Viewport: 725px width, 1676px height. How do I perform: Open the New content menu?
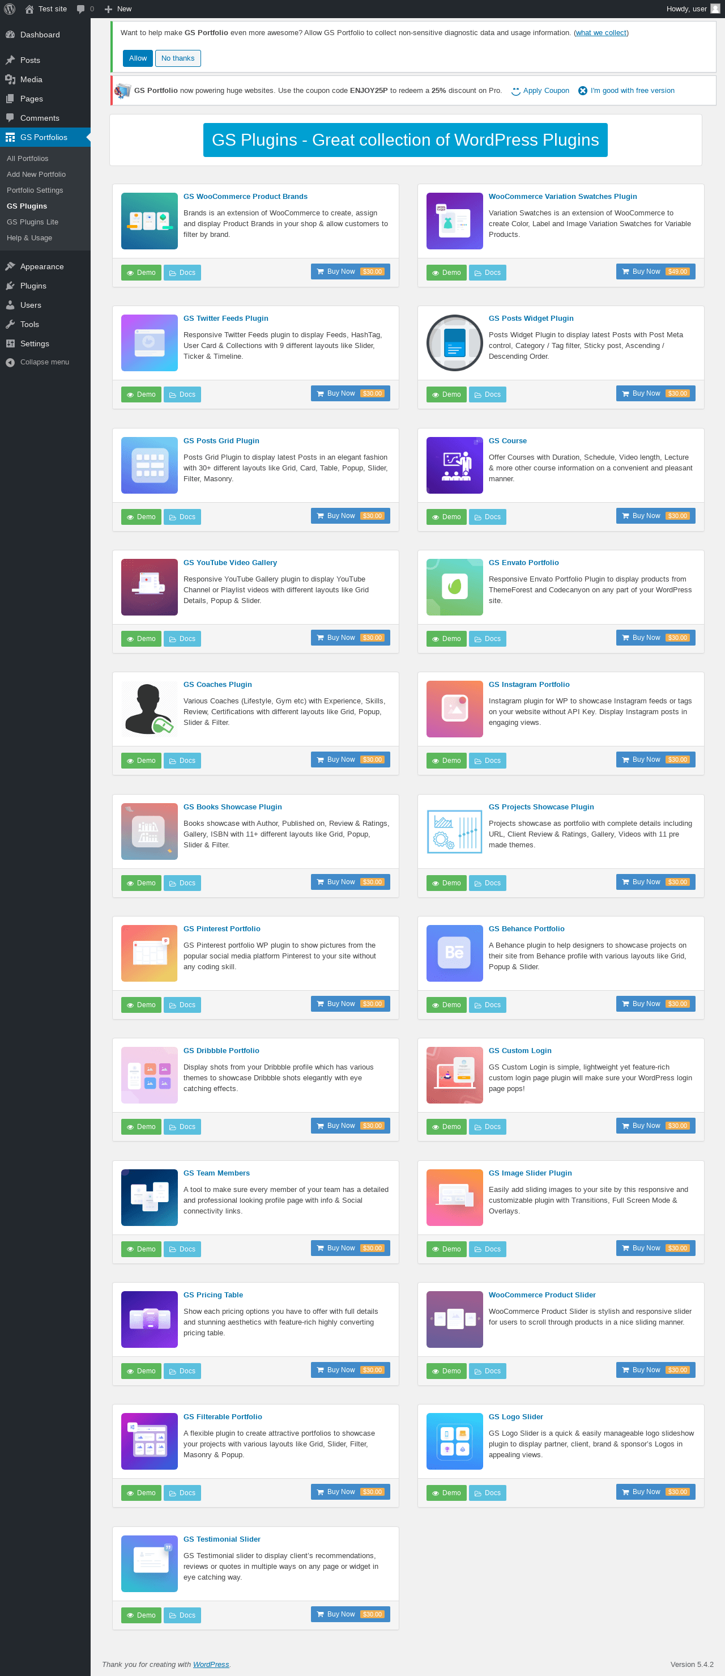coord(118,9)
